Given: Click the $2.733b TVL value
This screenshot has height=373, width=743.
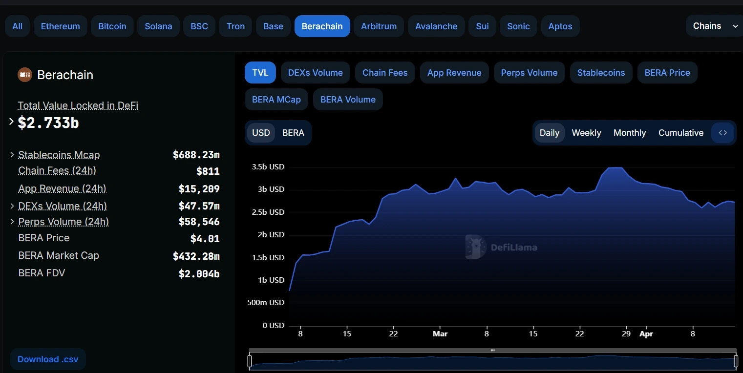Looking at the screenshot, I should coord(48,123).
